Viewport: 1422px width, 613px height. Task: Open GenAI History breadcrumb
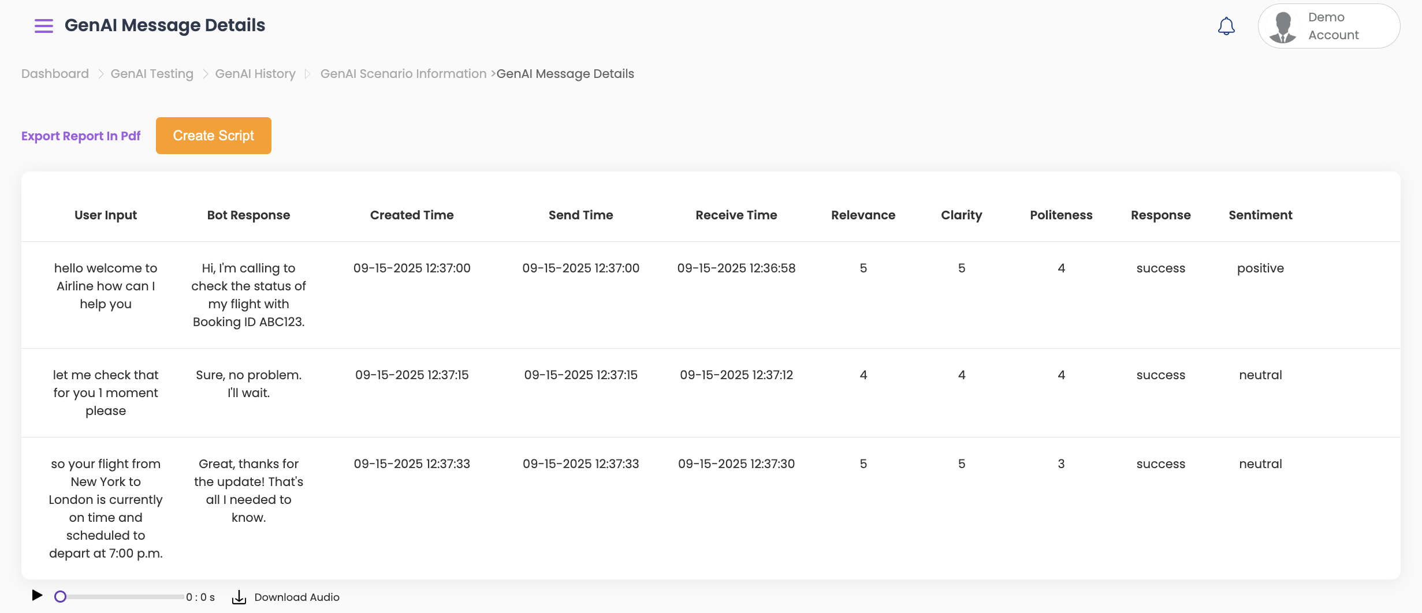(255, 74)
